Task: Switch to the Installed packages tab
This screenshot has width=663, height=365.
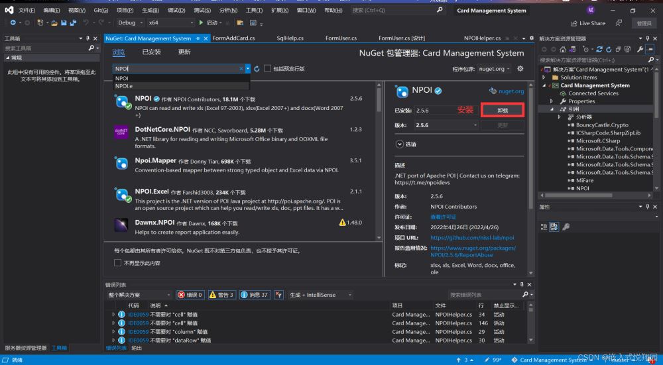Action: [151, 52]
